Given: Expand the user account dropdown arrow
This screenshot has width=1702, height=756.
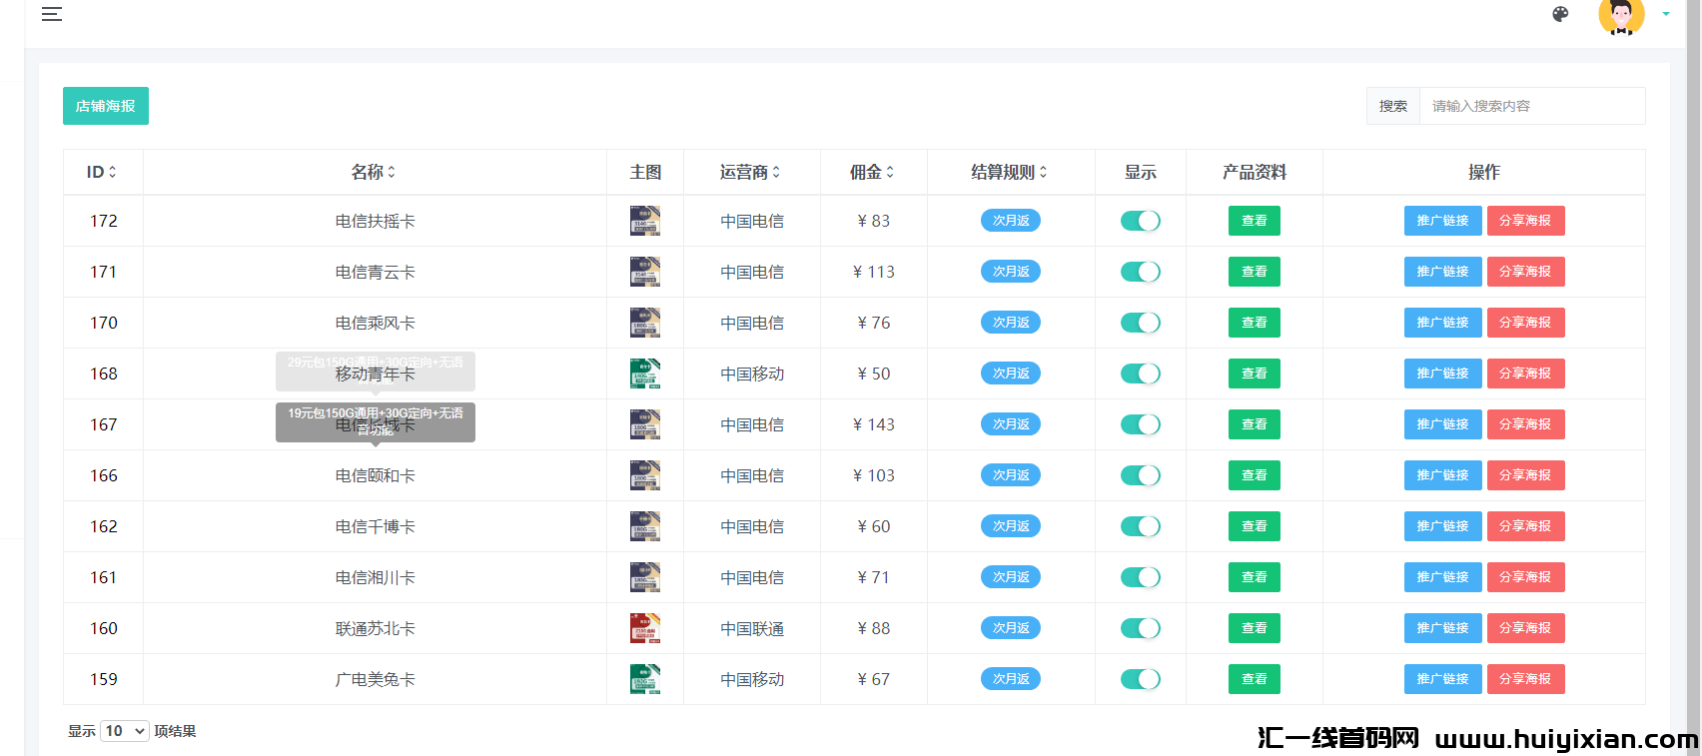Looking at the screenshot, I should click(1666, 14).
